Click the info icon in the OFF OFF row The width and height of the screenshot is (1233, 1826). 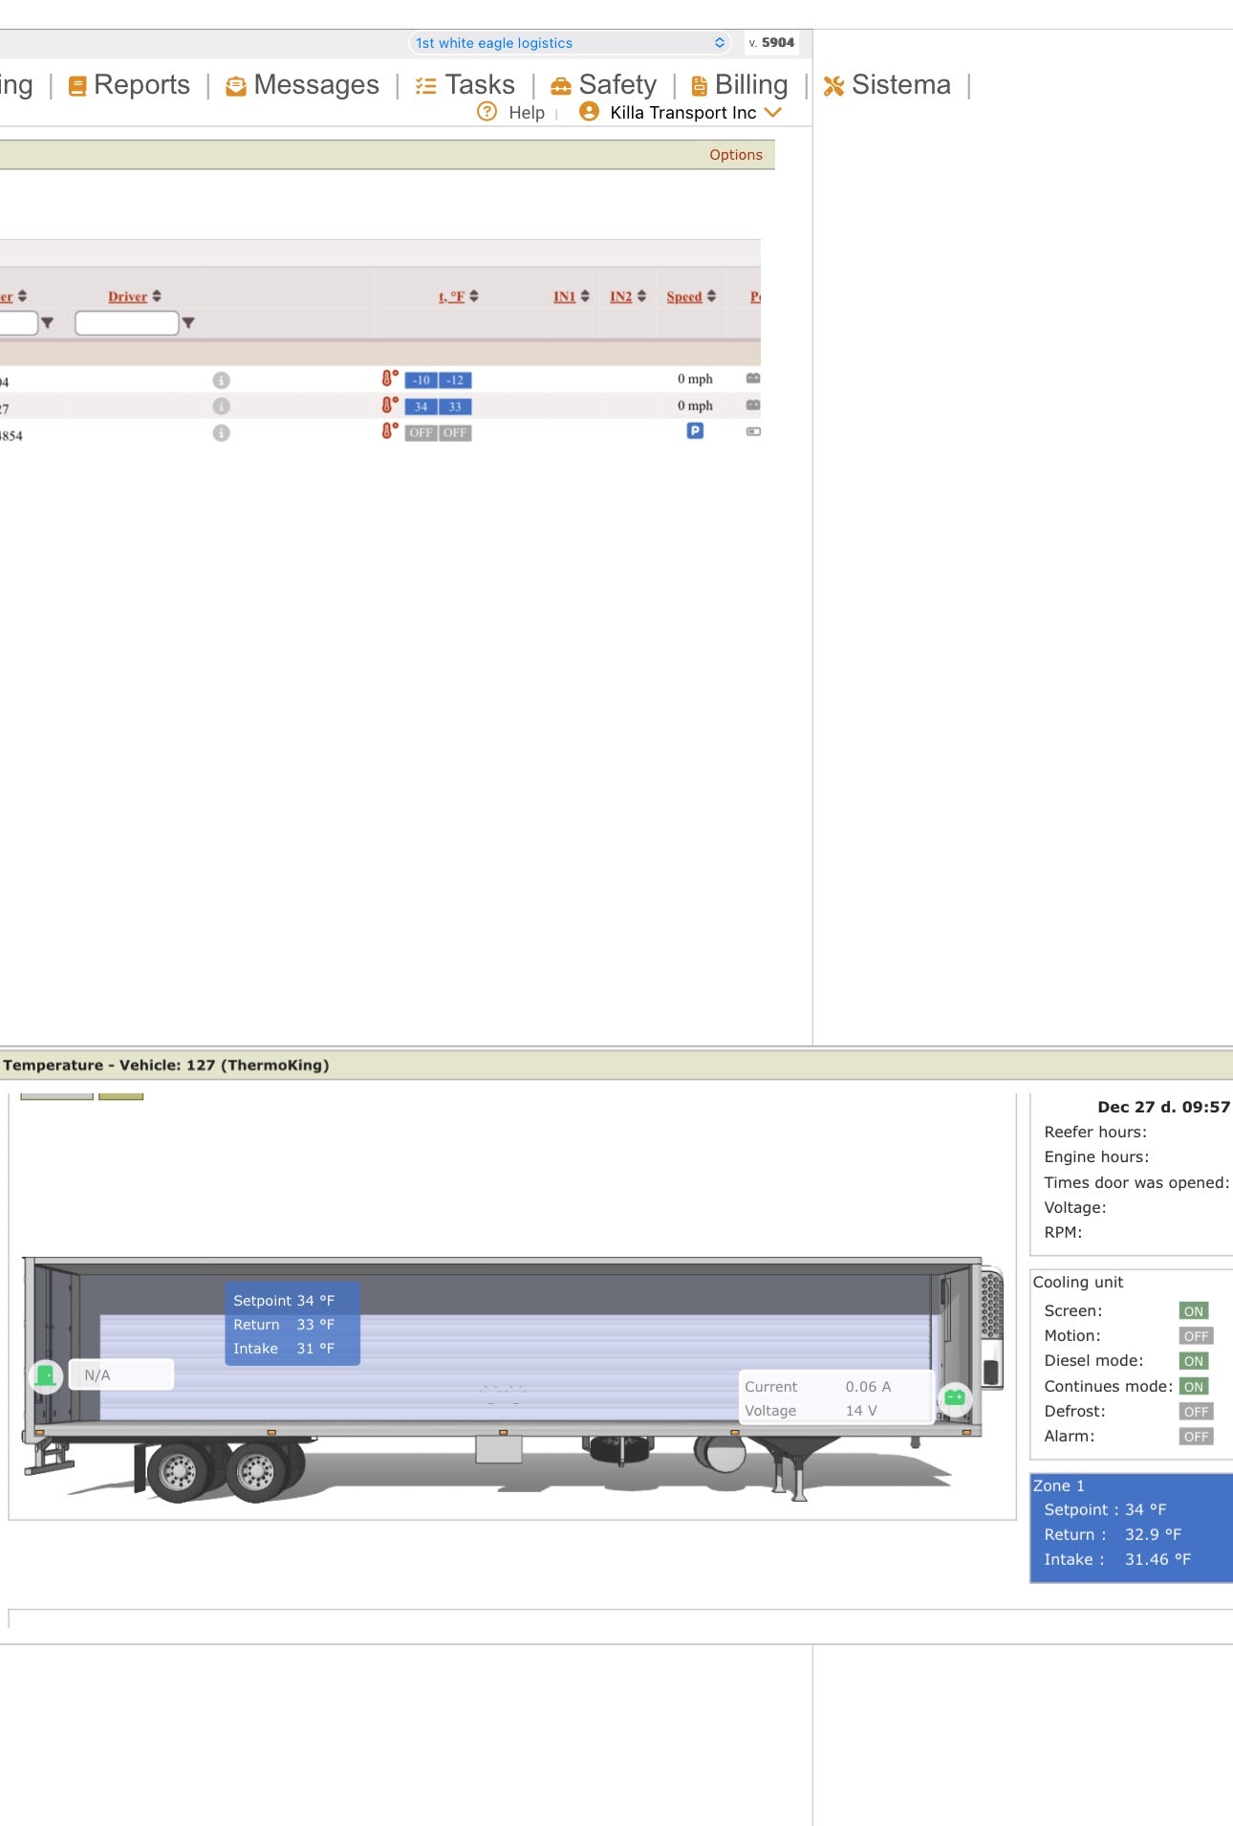pyautogui.click(x=221, y=433)
